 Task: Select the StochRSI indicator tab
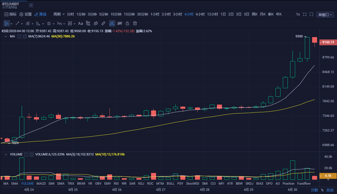pyautogui.click(x=193, y=183)
